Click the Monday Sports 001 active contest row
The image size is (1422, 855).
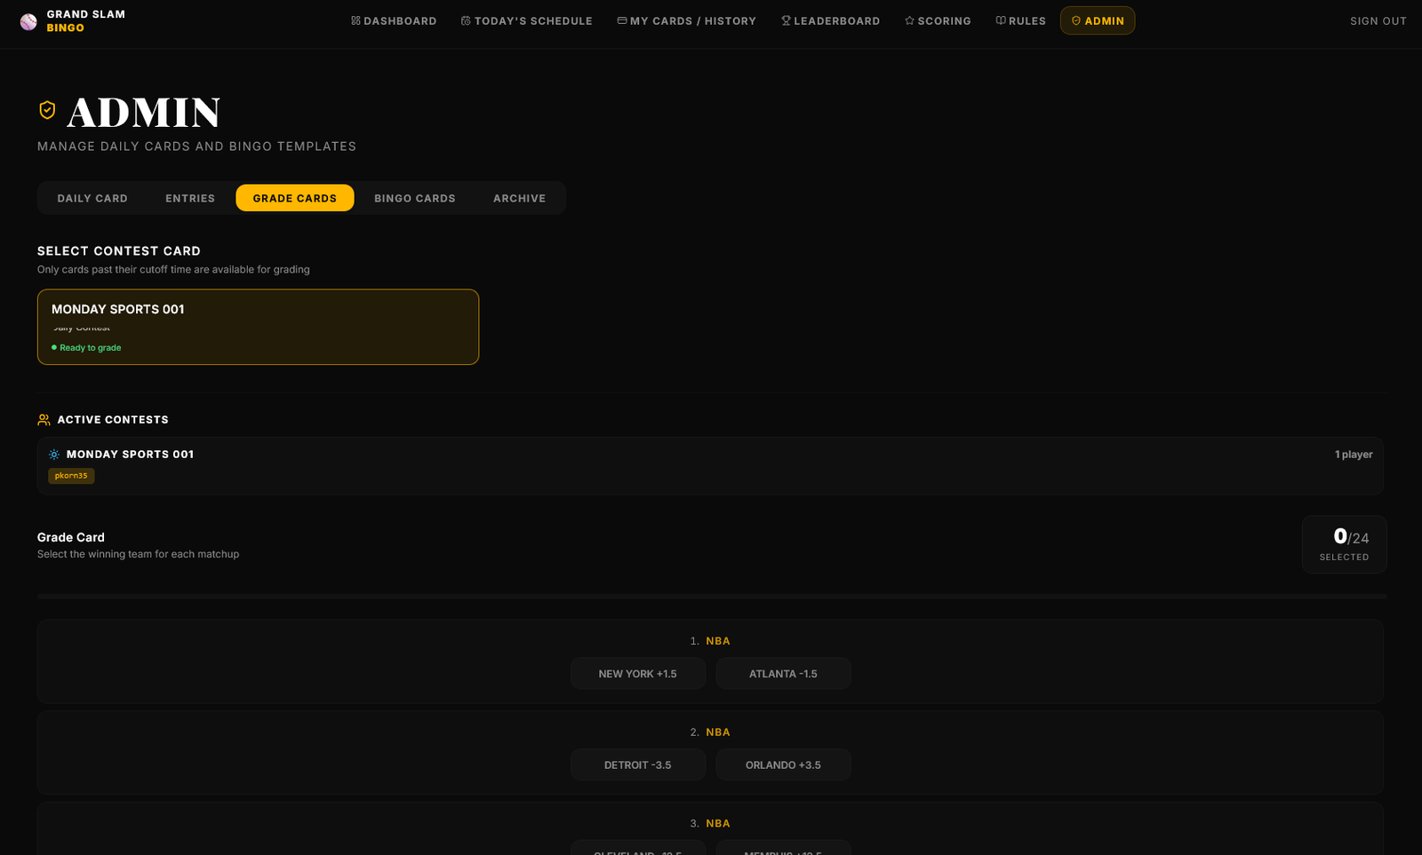click(709, 455)
